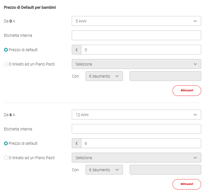Image resolution: width=204 pixels, height=194 pixels.
Task: Click Etichetta Interna field under 'Da 0 A'
Action: [136, 35]
